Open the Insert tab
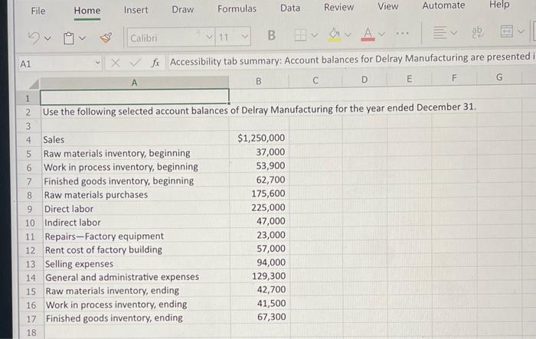Screen dimensions: 536x339 click(x=136, y=10)
